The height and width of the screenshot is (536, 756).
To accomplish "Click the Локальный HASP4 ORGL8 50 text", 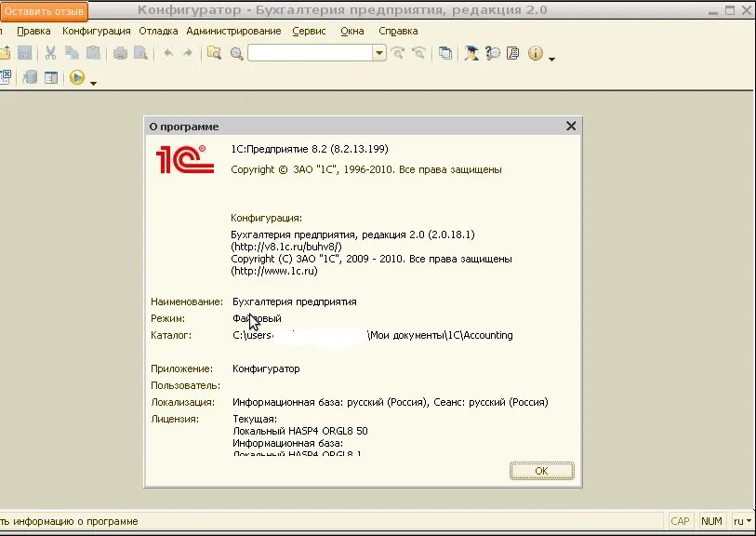I will [300, 431].
